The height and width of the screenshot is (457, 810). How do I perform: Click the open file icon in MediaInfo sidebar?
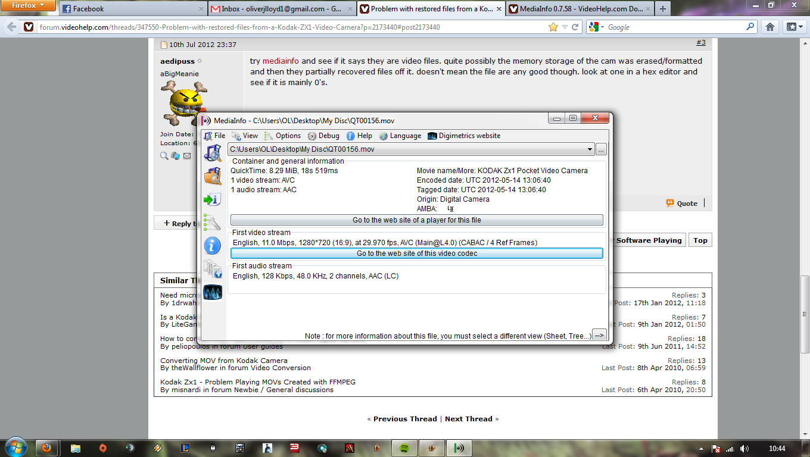click(213, 153)
